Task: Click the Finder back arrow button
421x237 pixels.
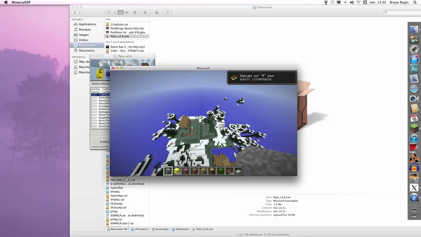Action: click(74, 13)
